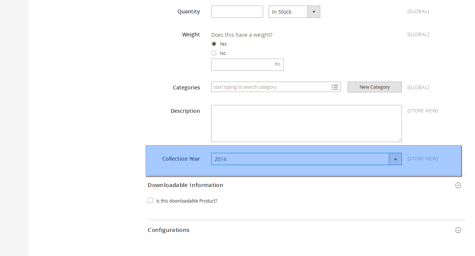The width and height of the screenshot is (475, 256).
Task: Click GLOBAL scope next to Quantity
Action: [418, 11]
